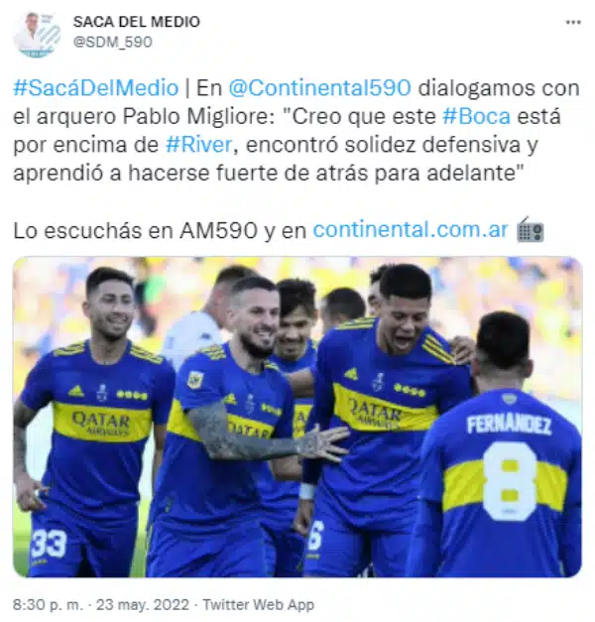Click the "Lo escuchás en AM590" text line

pos(136,230)
